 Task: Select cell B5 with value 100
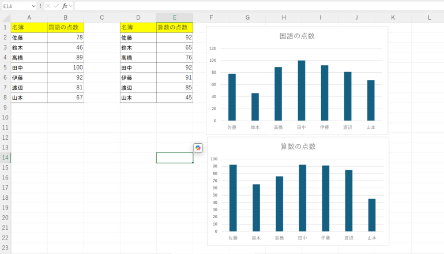coord(65,68)
